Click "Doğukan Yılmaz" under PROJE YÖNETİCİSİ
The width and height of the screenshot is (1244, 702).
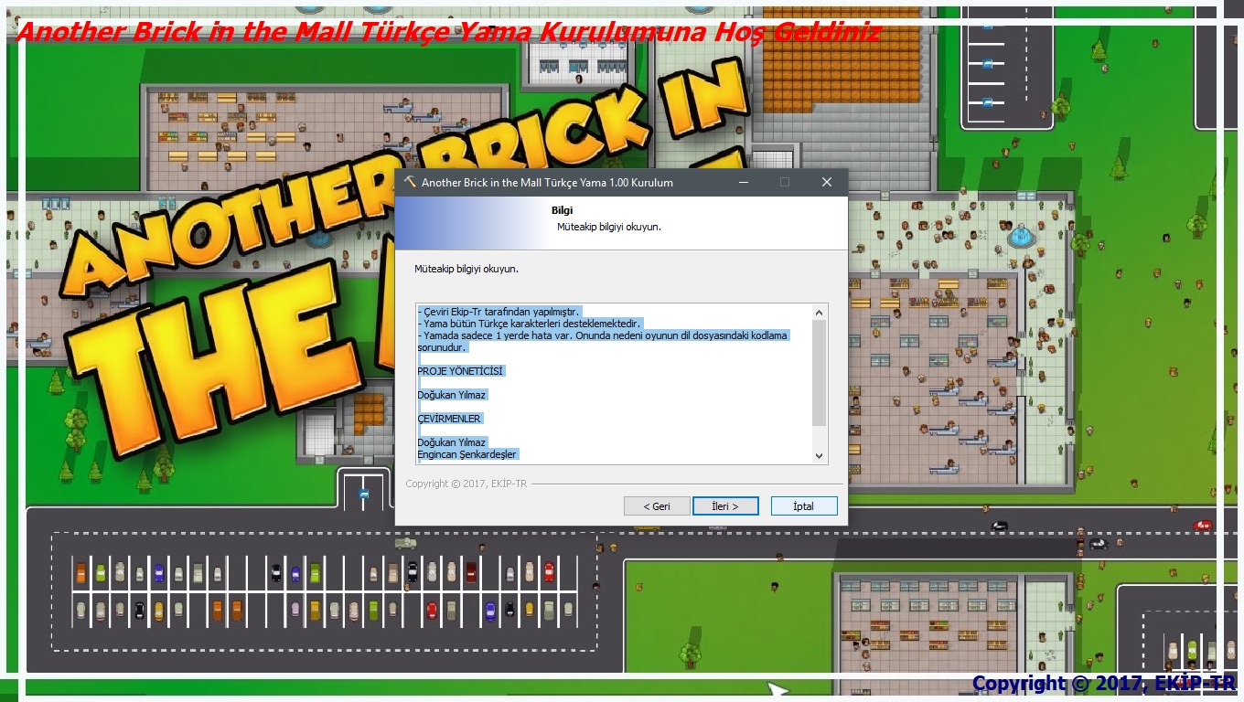click(452, 395)
